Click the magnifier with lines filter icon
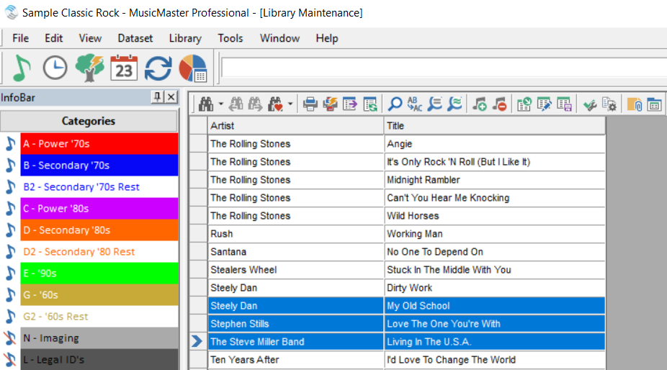Screen dimensions: 667x370 pos(435,104)
